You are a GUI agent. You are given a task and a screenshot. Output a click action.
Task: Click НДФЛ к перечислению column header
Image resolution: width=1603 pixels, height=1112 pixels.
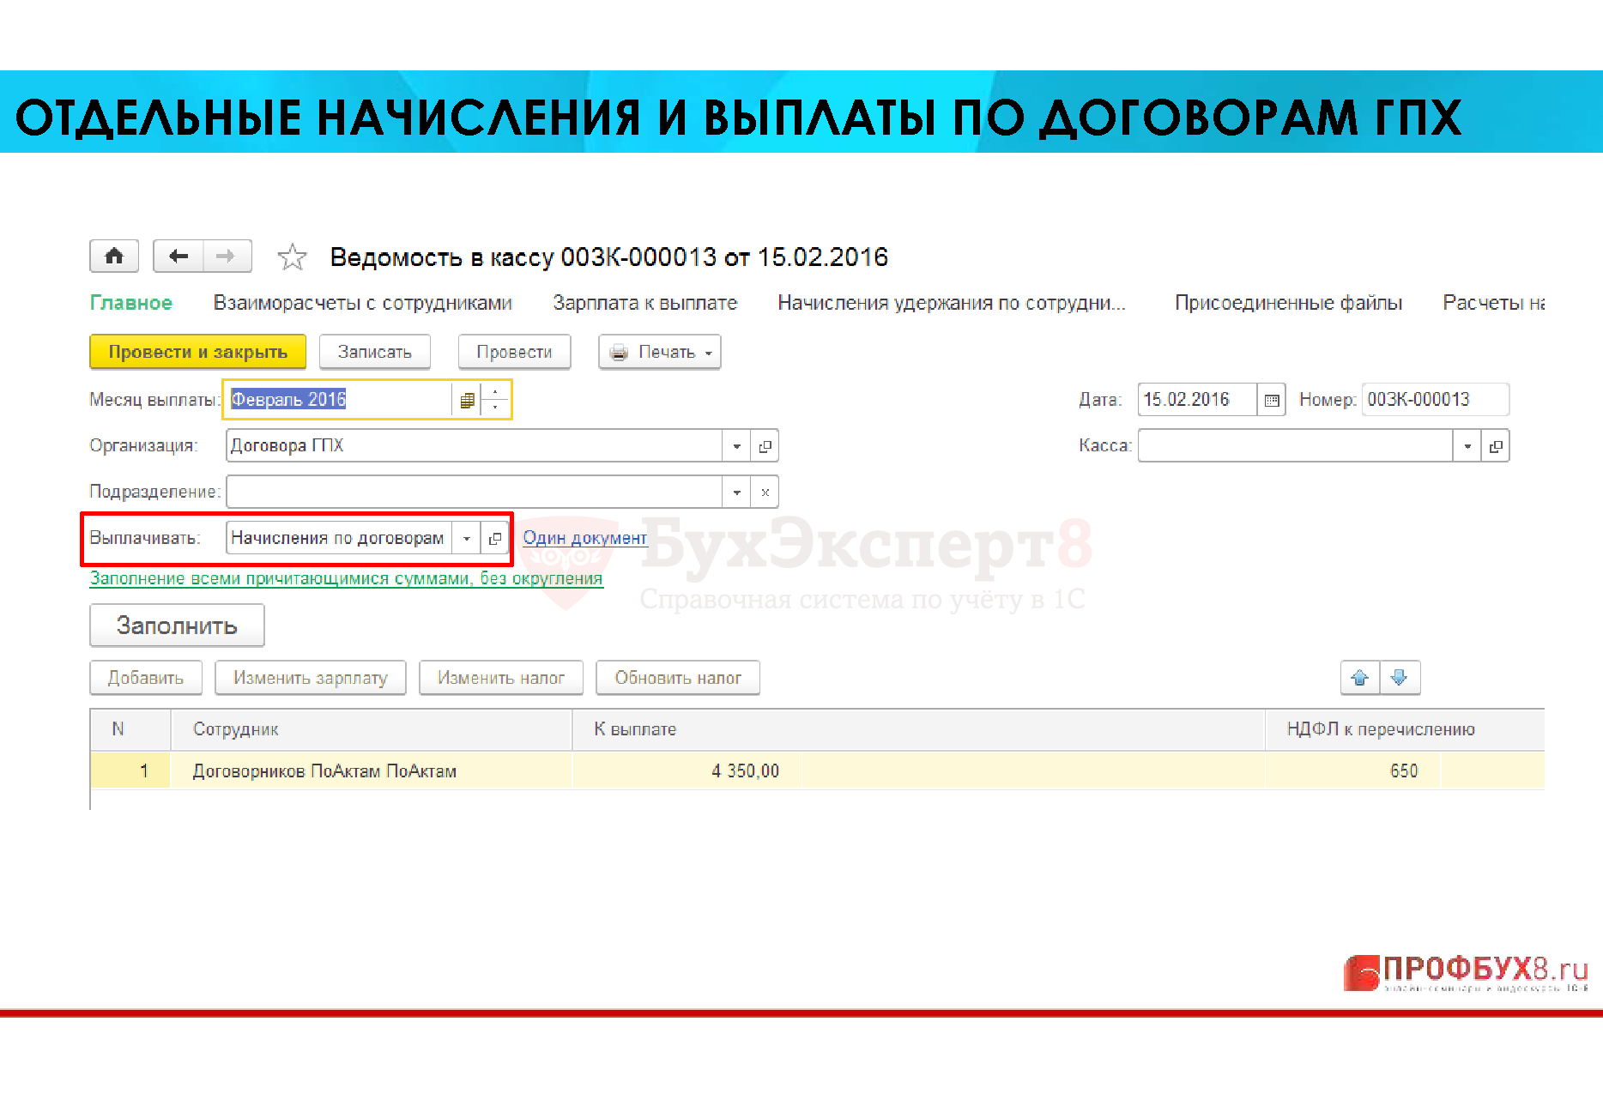[1405, 729]
